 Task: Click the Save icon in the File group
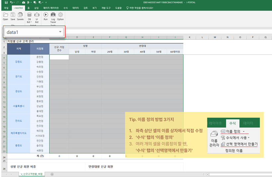13,15
